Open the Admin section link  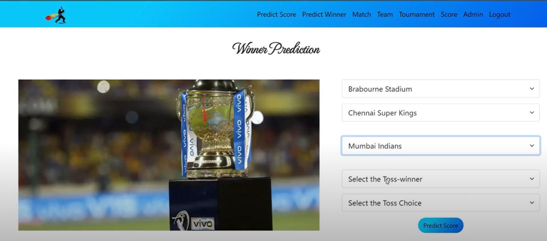(x=473, y=14)
